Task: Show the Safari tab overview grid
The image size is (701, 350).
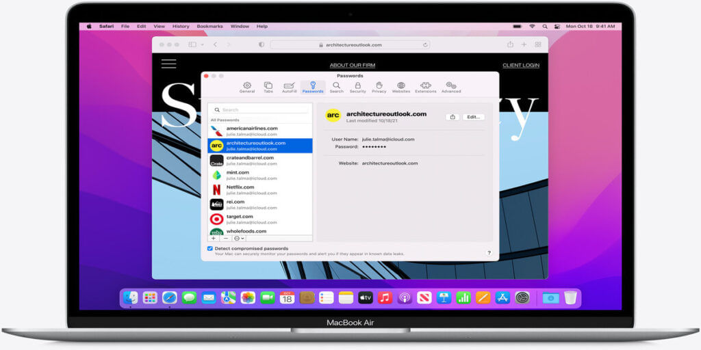Action: click(x=538, y=44)
